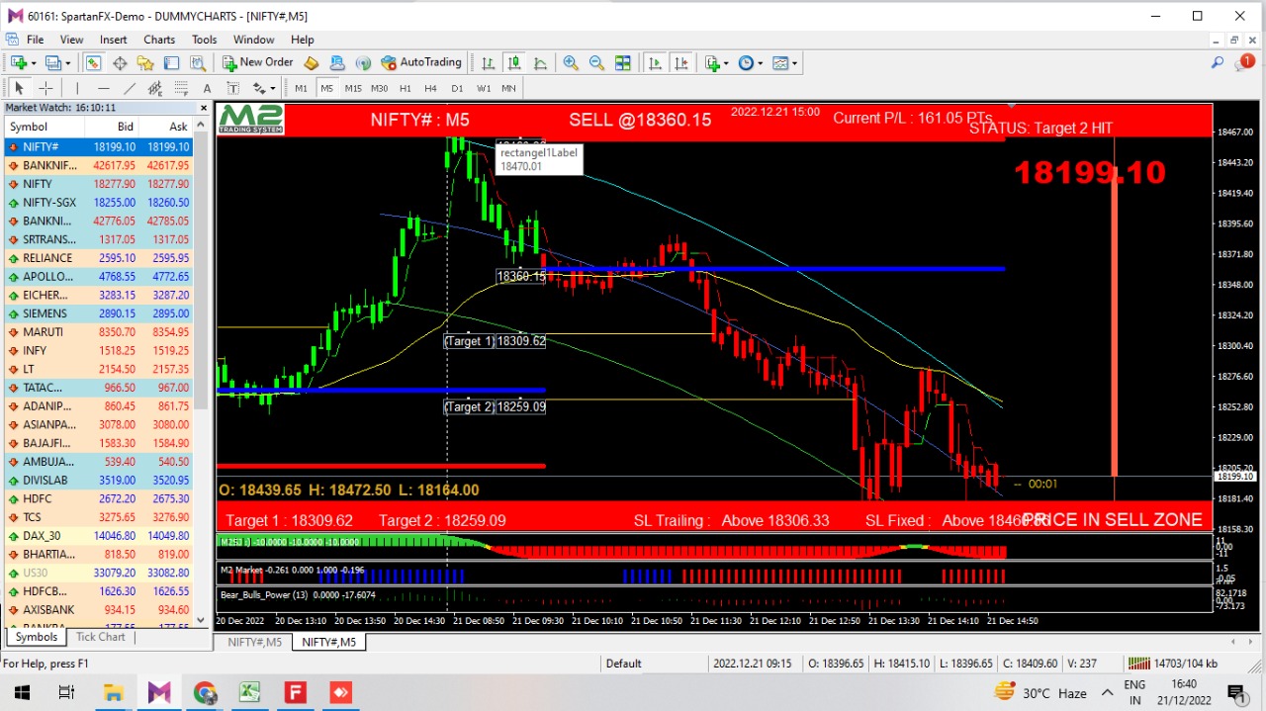Switch to the Bar Chart view
Image resolution: width=1266 pixels, height=711 pixels.
click(488, 62)
